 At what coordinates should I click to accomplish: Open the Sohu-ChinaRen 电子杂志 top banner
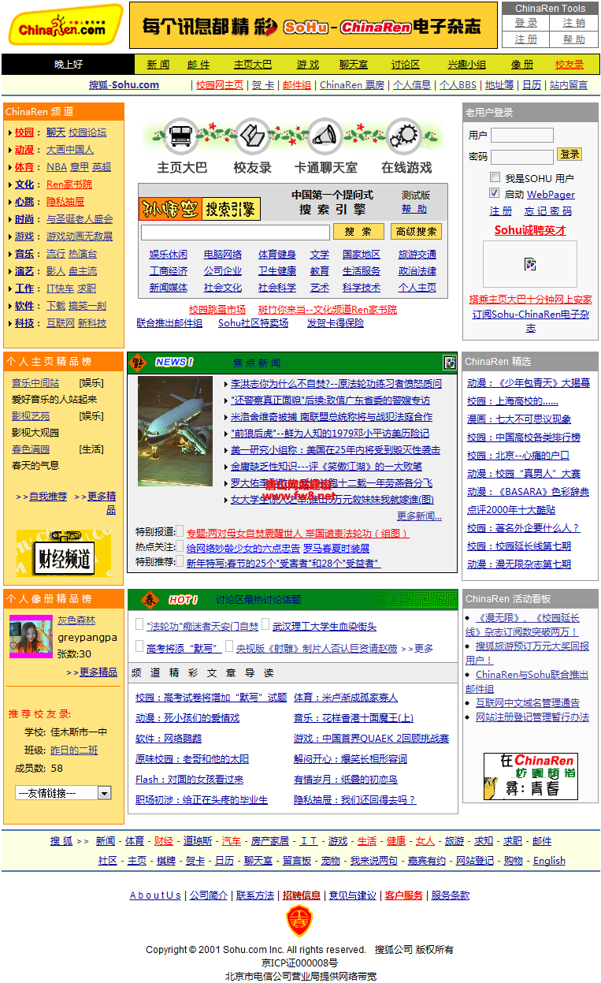313,25
